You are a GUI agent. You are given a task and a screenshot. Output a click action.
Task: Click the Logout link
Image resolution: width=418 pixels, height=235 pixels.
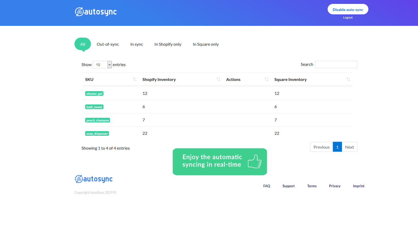tap(348, 18)
